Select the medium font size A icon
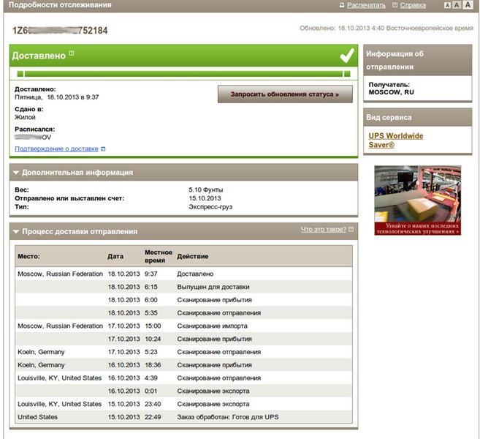This screenshot has height=439, width=480. (457, 5)
